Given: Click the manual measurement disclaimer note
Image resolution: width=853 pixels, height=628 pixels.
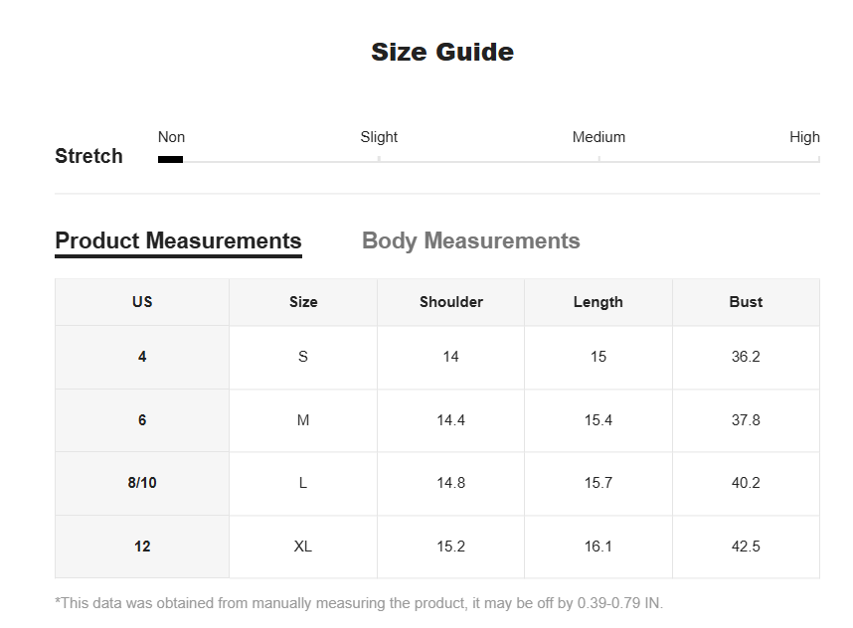Looking at the screenshot, I should click(359, 603).
